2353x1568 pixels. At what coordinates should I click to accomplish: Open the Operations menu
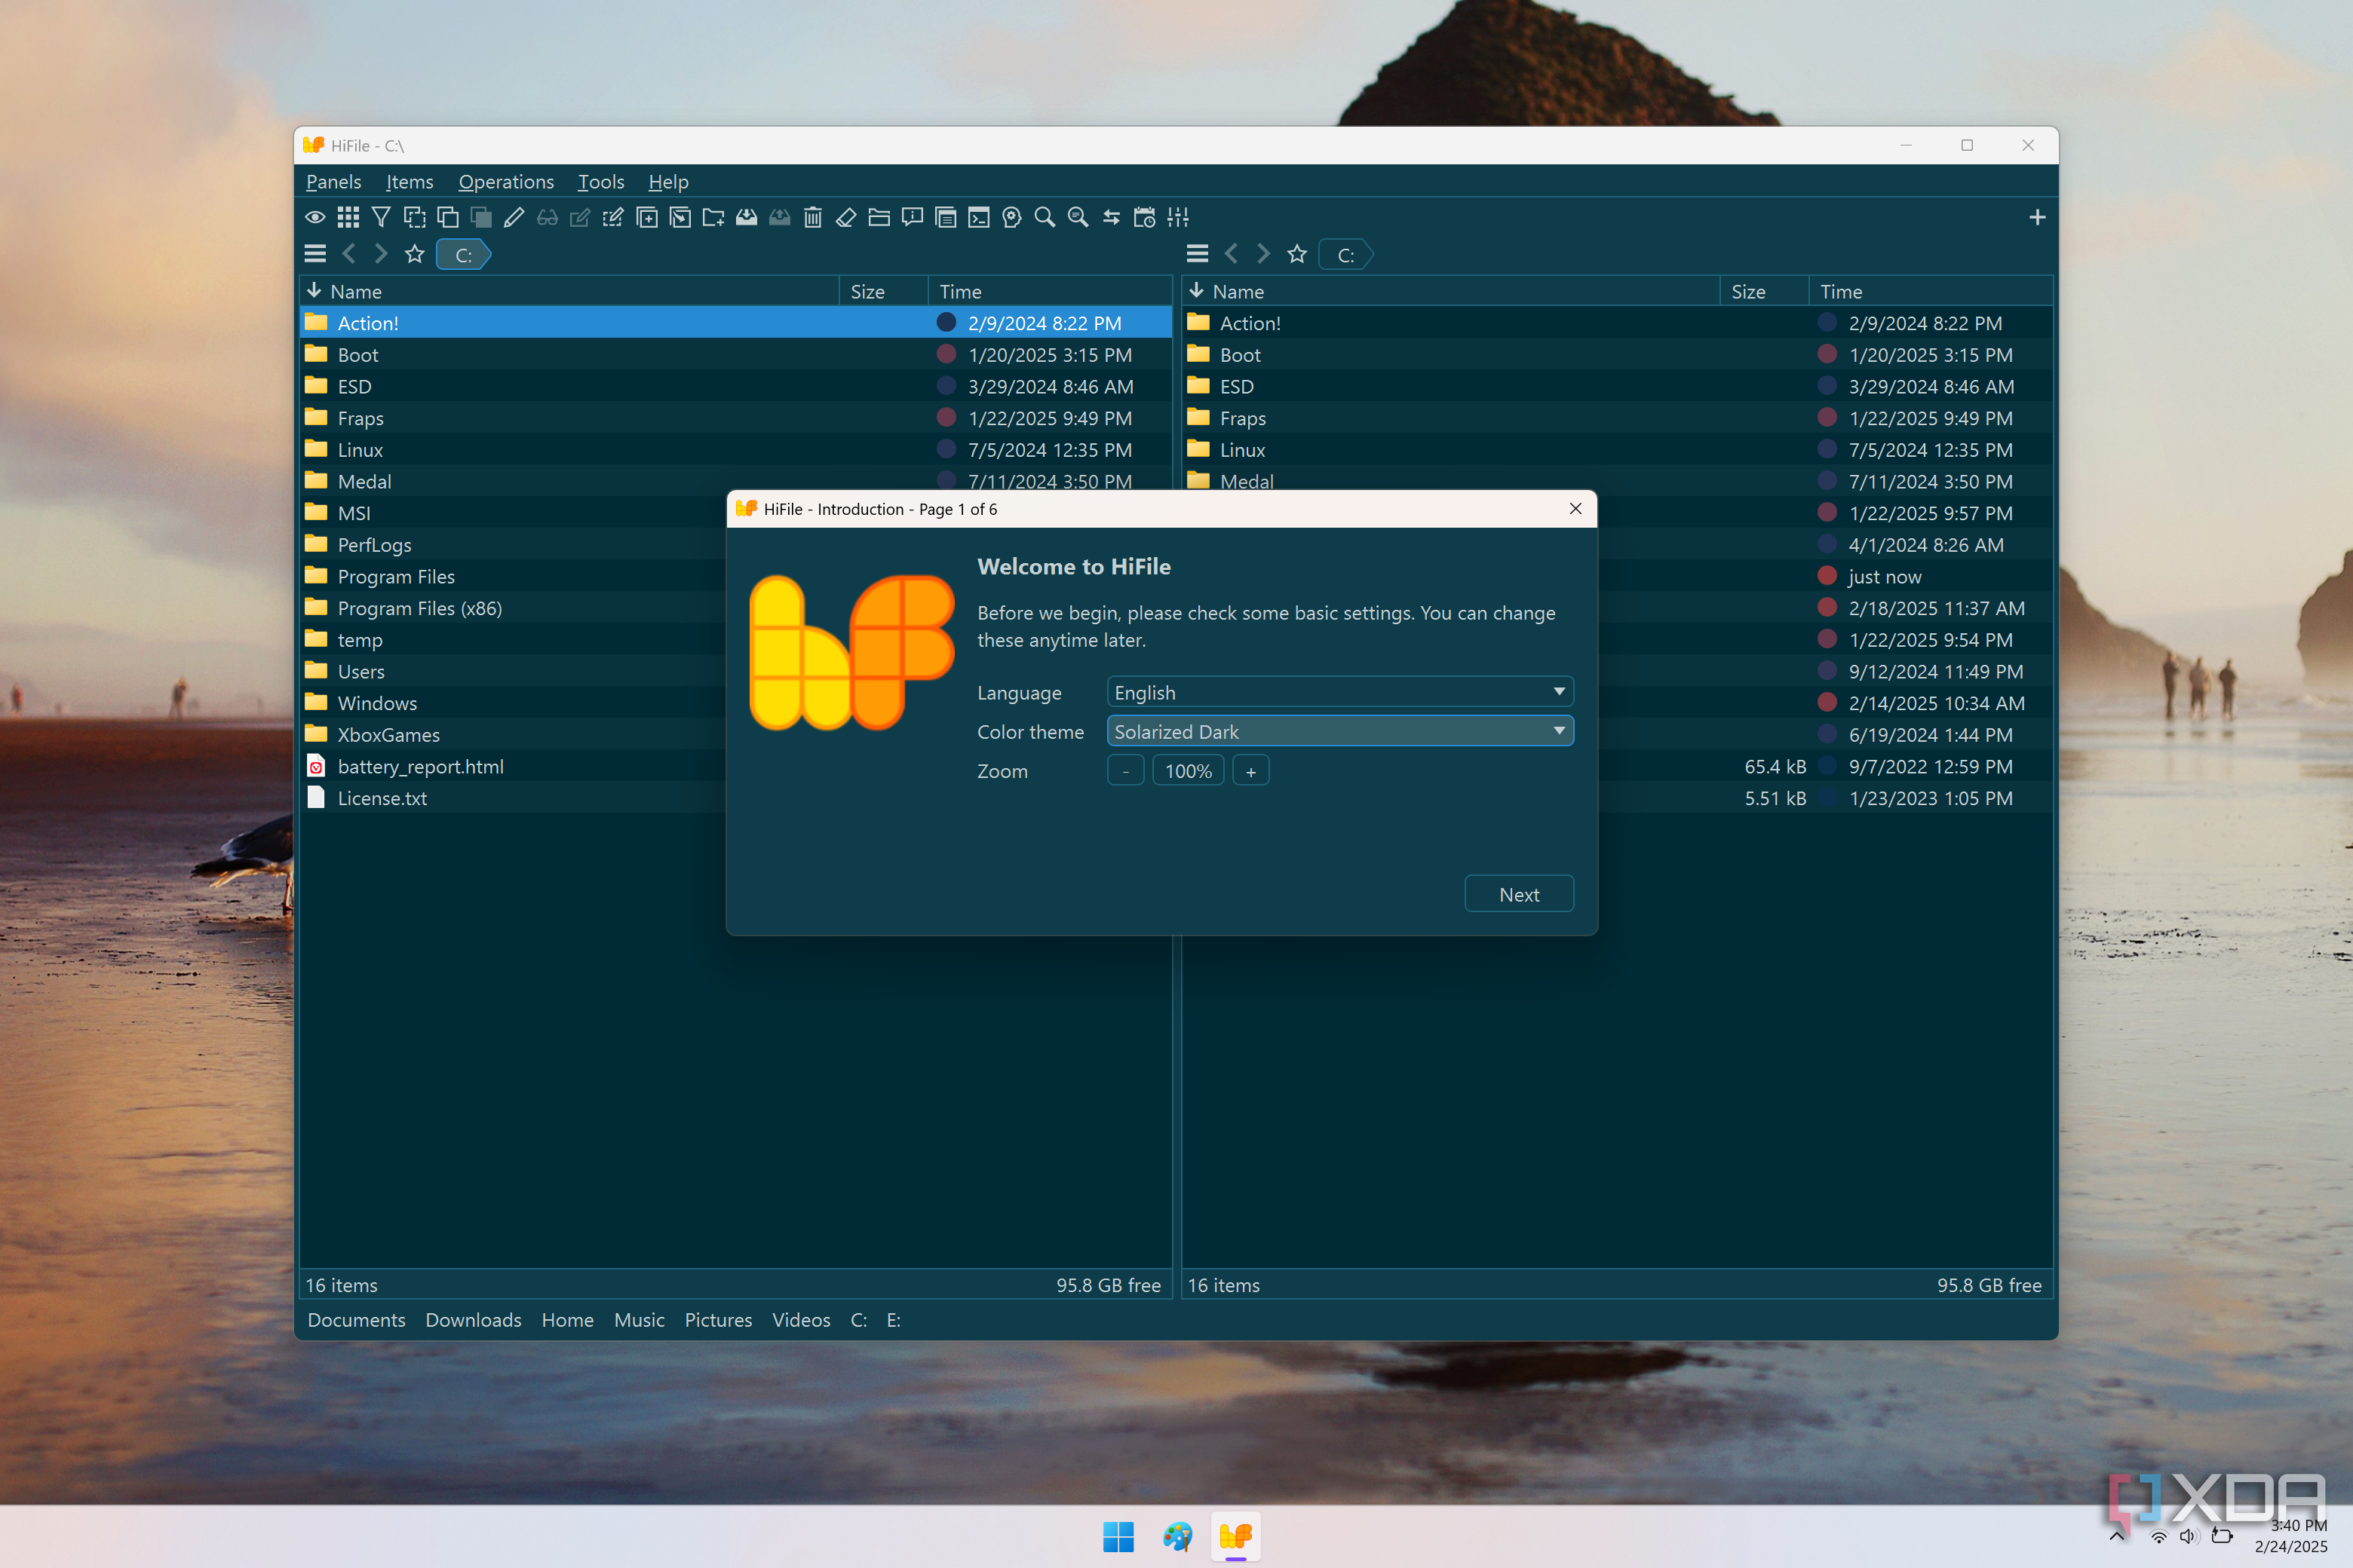coord(505,182)
